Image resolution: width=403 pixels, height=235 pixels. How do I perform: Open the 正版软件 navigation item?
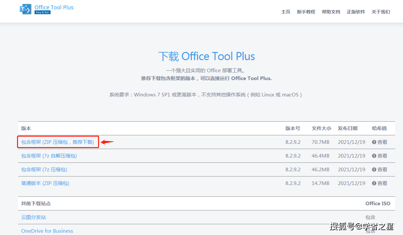tap(356, 12)
